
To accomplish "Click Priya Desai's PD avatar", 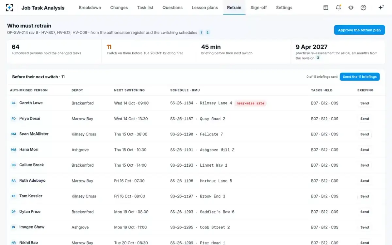I will (14, 119).
